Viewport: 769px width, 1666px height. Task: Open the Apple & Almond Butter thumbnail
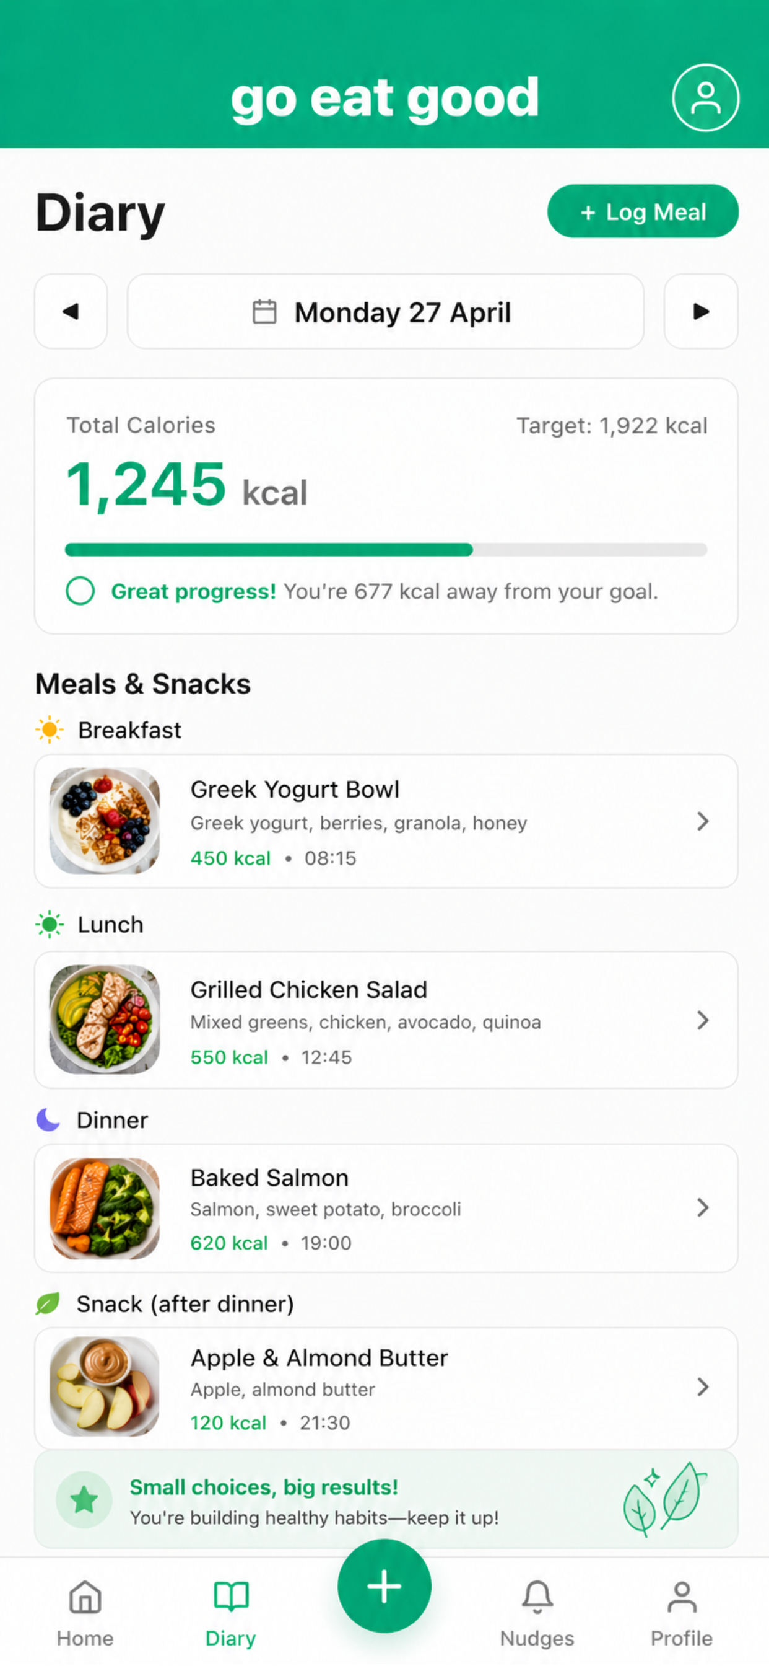click(105, 1386)
